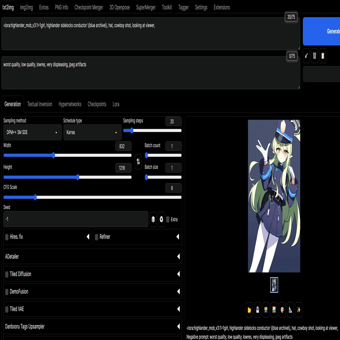Click the negative prompt text box

pos(151,73)
